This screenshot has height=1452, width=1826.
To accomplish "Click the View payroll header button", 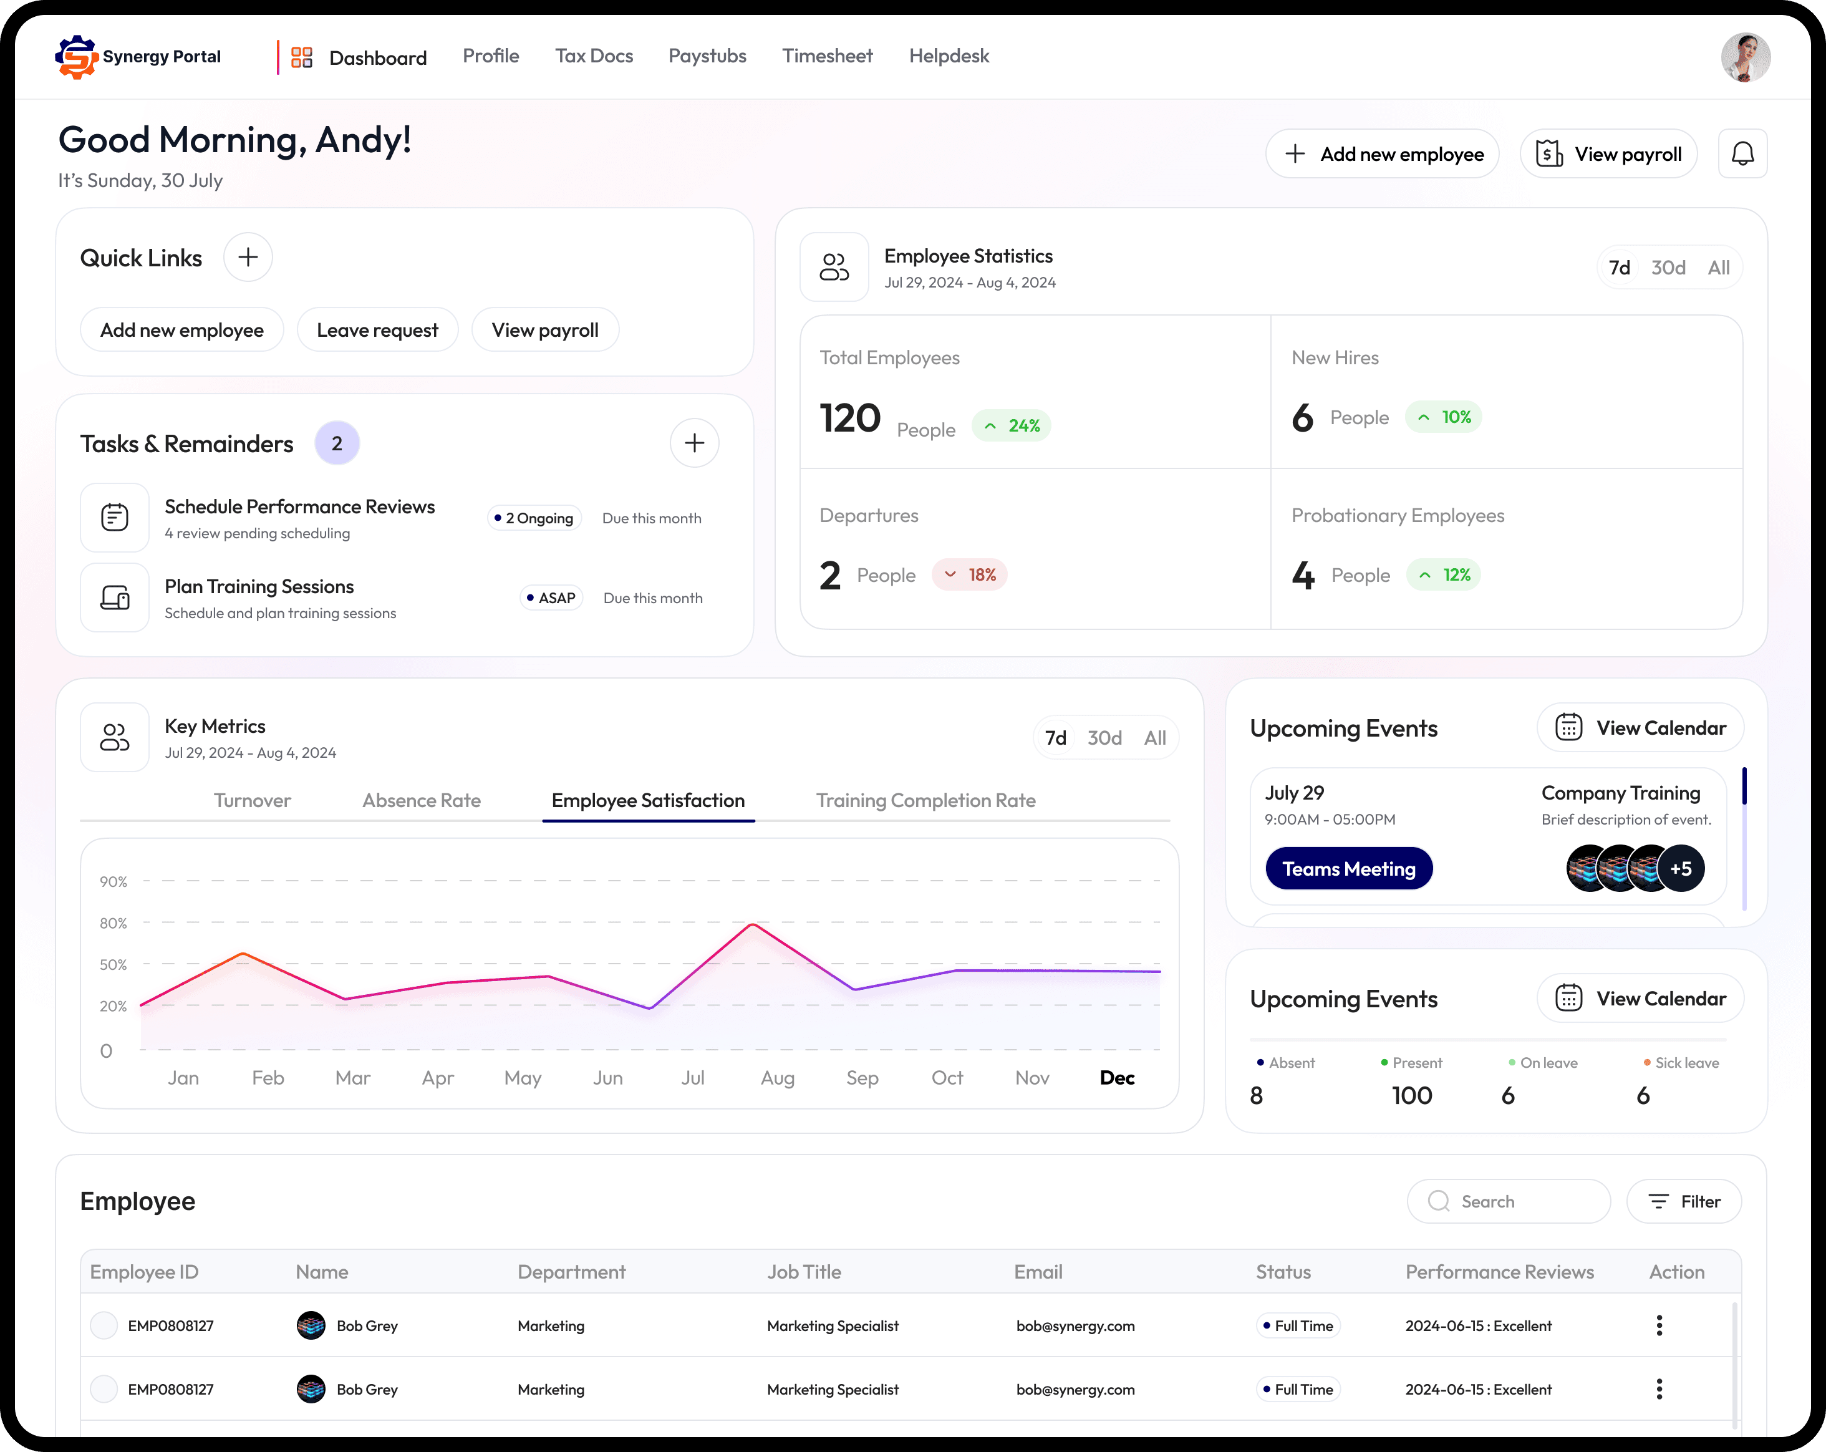I will coord(1608,154).
